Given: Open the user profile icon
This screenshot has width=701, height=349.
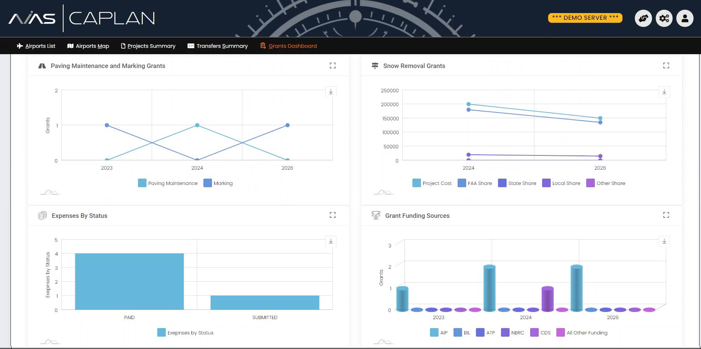Looking at the screenshot, I should click(685, 18).
